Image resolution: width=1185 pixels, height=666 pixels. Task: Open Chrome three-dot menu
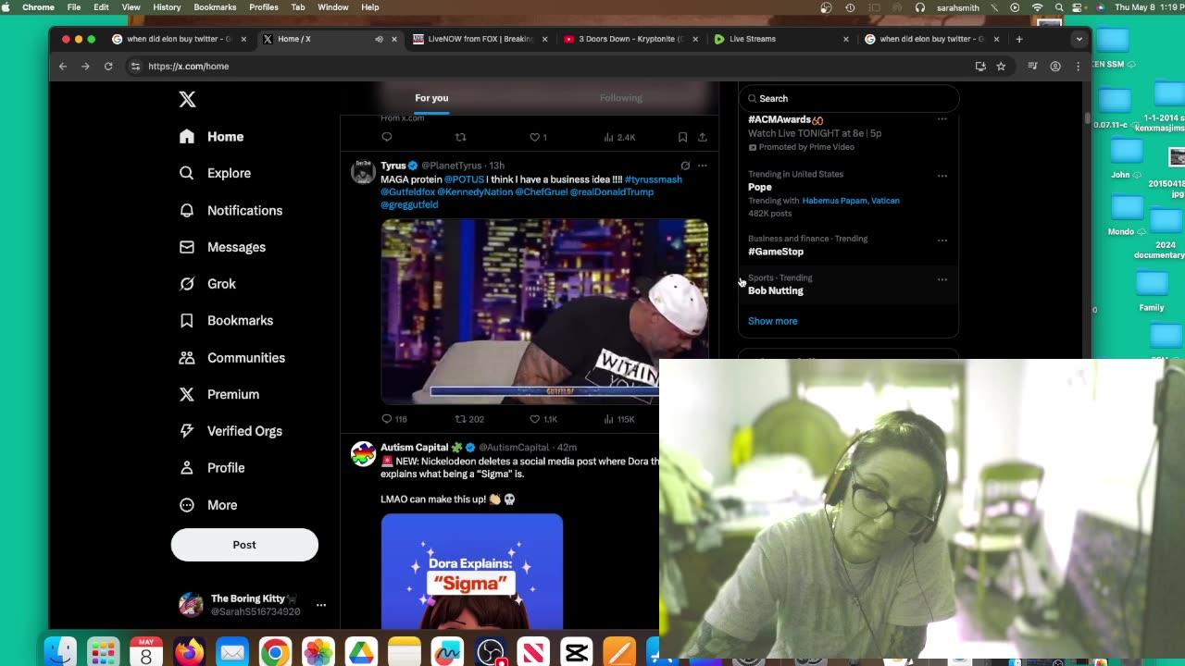click(1078, 67)
